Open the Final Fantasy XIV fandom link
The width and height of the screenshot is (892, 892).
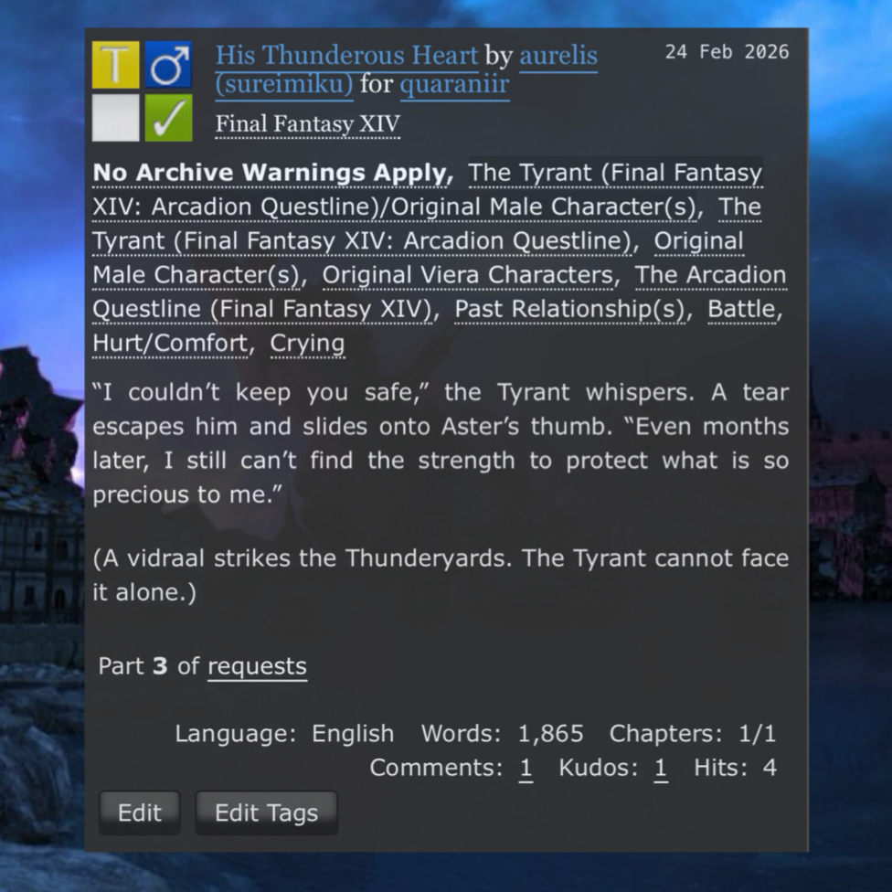pyautogui.click(x=308, y=124)
